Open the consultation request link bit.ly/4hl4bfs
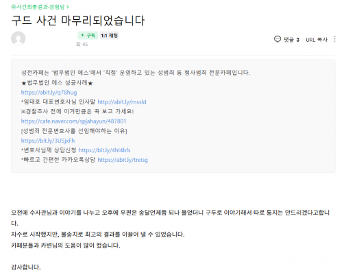346x275 pixels. click(x=104, y=150)
